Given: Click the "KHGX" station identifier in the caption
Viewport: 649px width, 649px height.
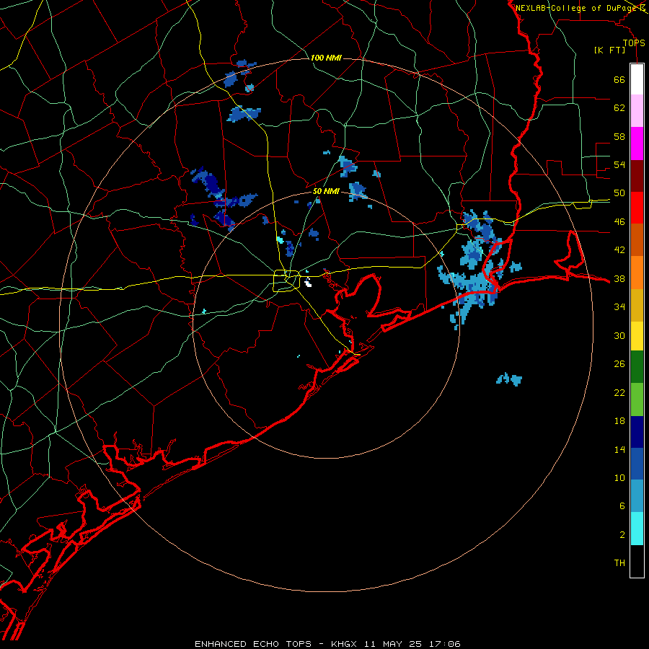Looking at the screenshot, I should [x=343, y=644].
